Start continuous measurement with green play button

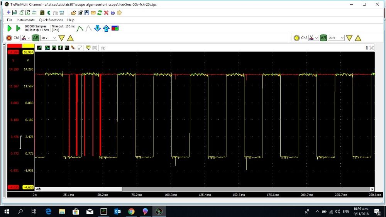tap(10, 28)
